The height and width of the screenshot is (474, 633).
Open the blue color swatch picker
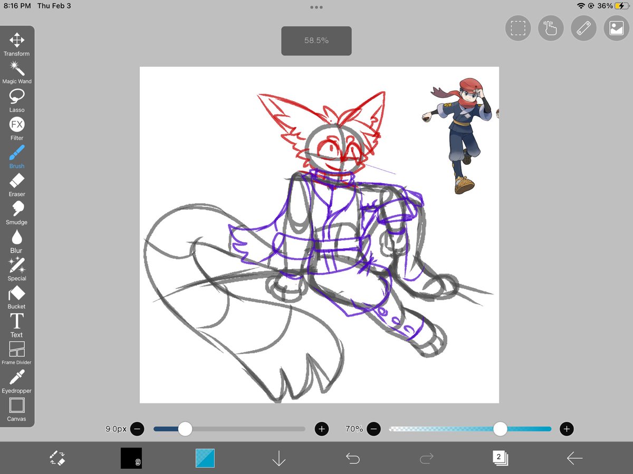(205, 458)
